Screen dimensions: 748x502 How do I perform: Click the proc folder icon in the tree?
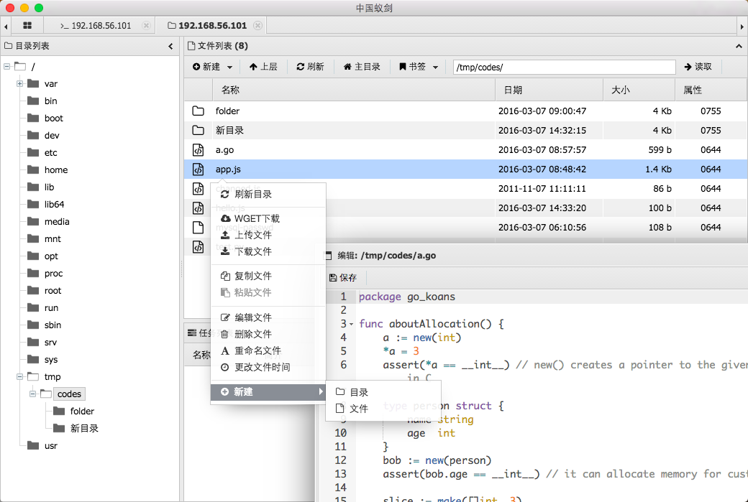[x=33, y=274]
